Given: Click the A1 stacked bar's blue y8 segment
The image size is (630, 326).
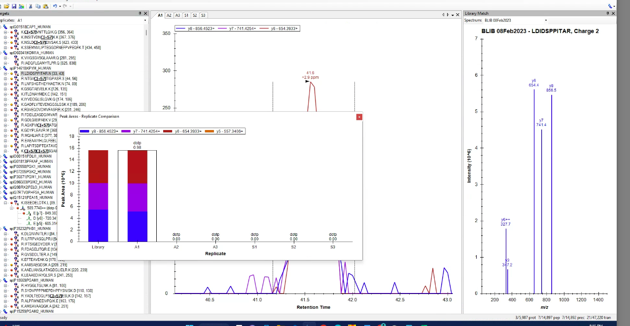Looking at the screenshot, I should coord(137,226).
